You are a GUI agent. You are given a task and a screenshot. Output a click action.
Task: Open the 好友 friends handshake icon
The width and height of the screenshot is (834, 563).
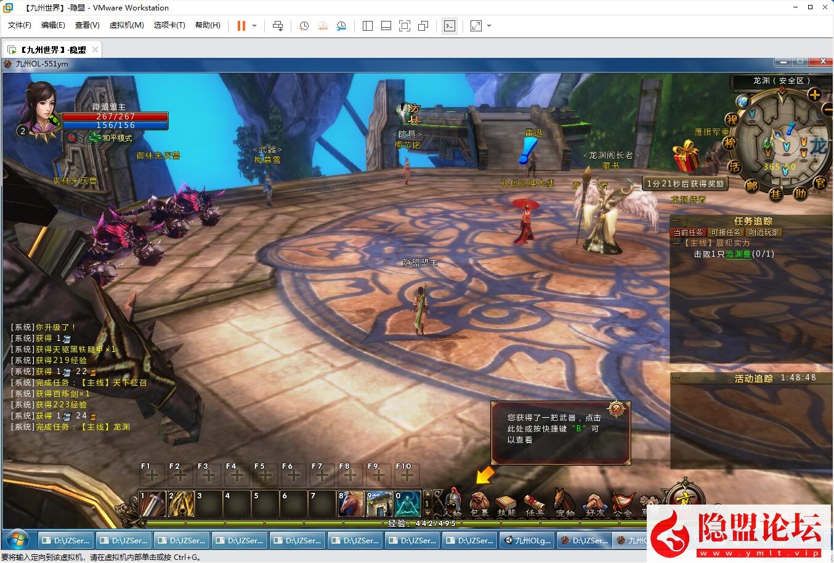[594, 503]
